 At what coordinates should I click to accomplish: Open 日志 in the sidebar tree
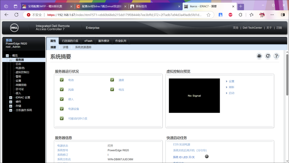click(x=18, y=64)
